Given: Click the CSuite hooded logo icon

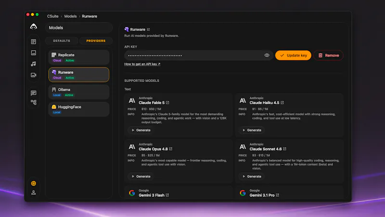Looking at the screenshot, I should tap(33, 27).
